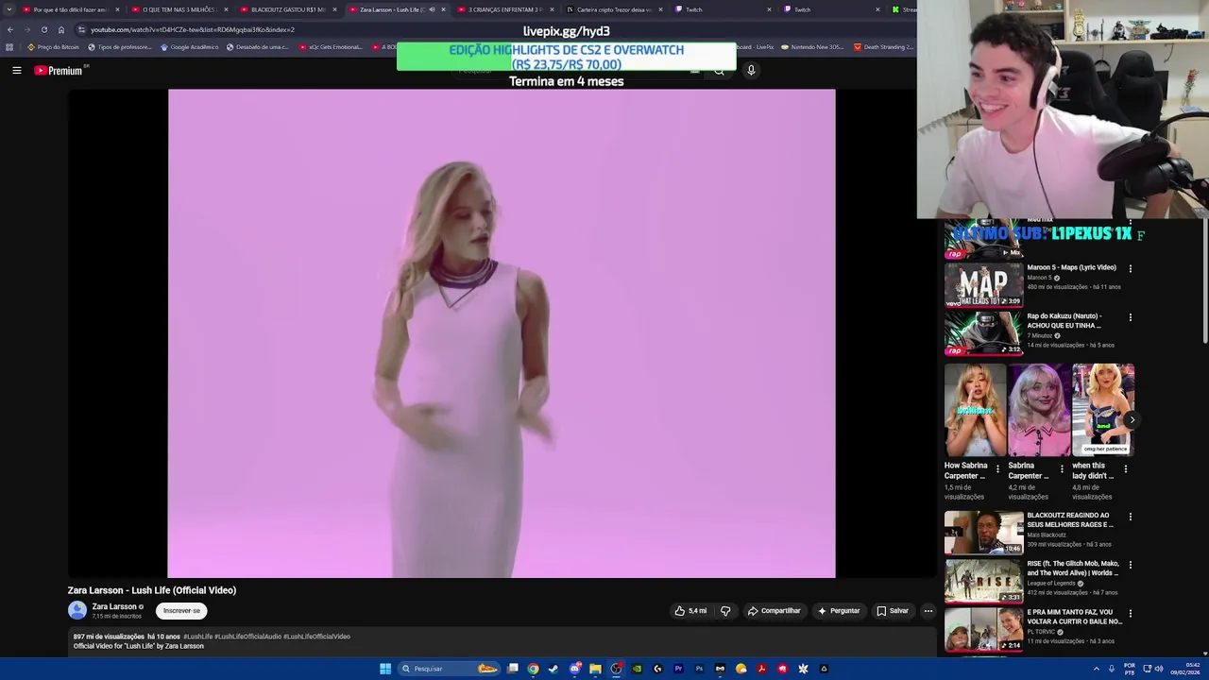1209x680 pixels.
Task: Open options for Rap do Kakuzu video
Action: [1130, 317]
